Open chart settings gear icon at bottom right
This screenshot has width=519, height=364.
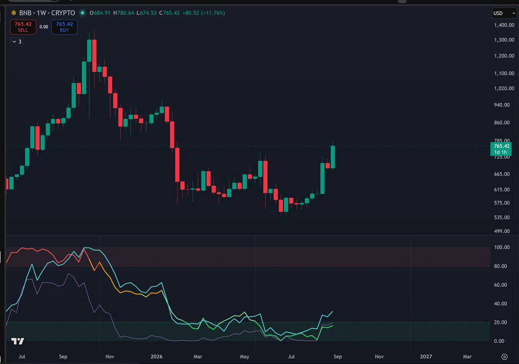pyautogui.click(x=504, y=357)
